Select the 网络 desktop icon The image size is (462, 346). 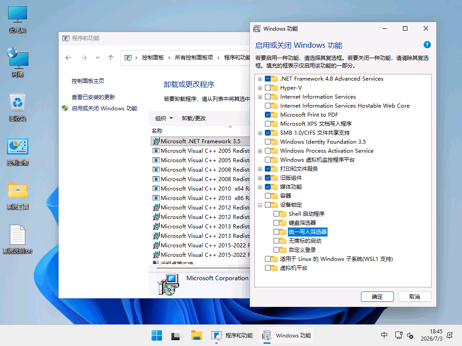click(18, 62)
